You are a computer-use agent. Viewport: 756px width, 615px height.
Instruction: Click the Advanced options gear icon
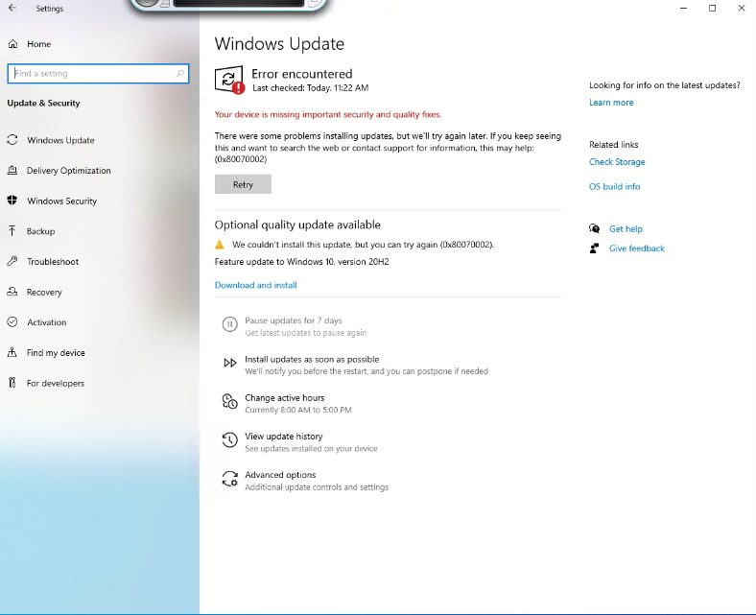click(x=230, y=479)
